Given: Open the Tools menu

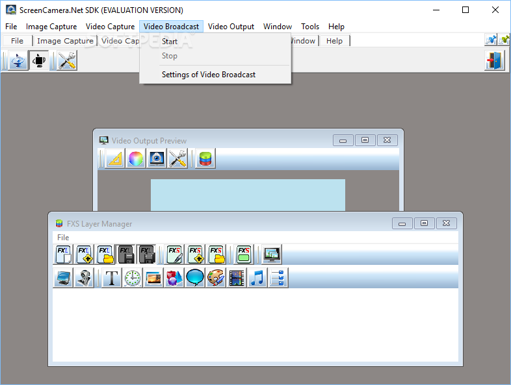Looking at the screenshot, I should pyautogui.click(x=310, y=27).
